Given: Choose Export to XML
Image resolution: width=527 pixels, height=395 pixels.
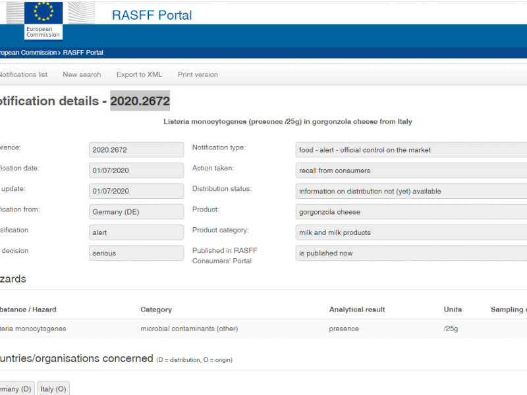Looking at the screenshot, I should [x=139, y=74].
